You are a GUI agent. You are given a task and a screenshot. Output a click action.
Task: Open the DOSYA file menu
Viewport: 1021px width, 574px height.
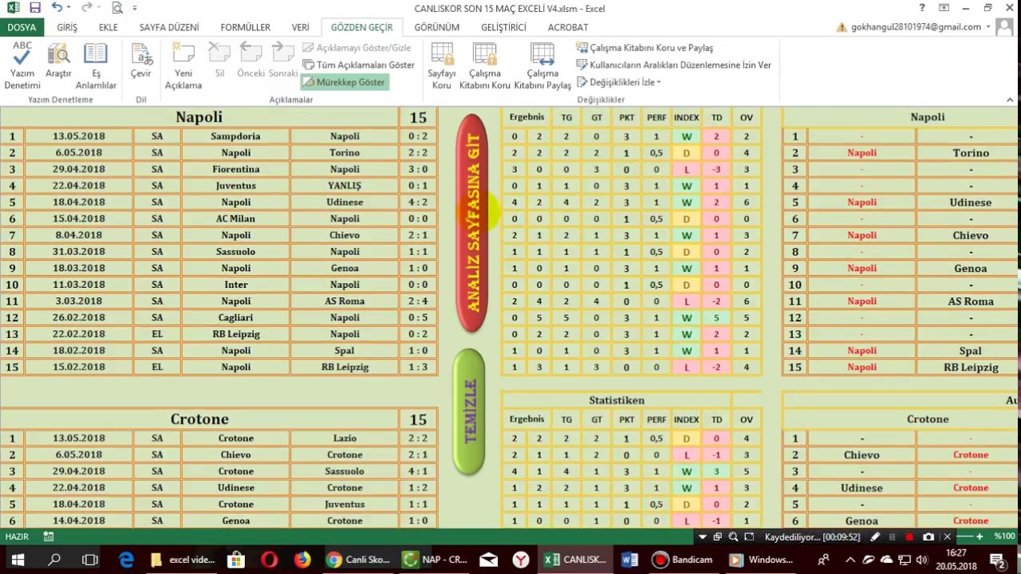(22, 27)
